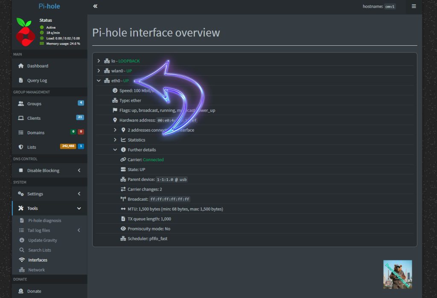Open the Clients page
The height and width of the screenshot is (298, 437).
click(34, 118)
